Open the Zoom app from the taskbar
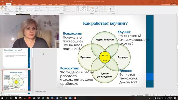The image size is (178, 100). (x=70, y=98)
